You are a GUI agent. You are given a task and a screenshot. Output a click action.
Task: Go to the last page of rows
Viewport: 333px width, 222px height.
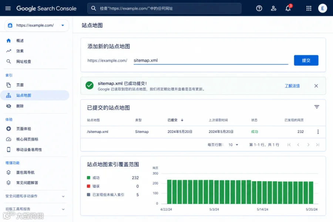pyautogui.click(x=318, y=145)
